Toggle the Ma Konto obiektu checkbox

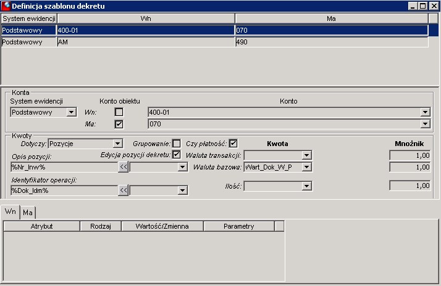point(119,124)
